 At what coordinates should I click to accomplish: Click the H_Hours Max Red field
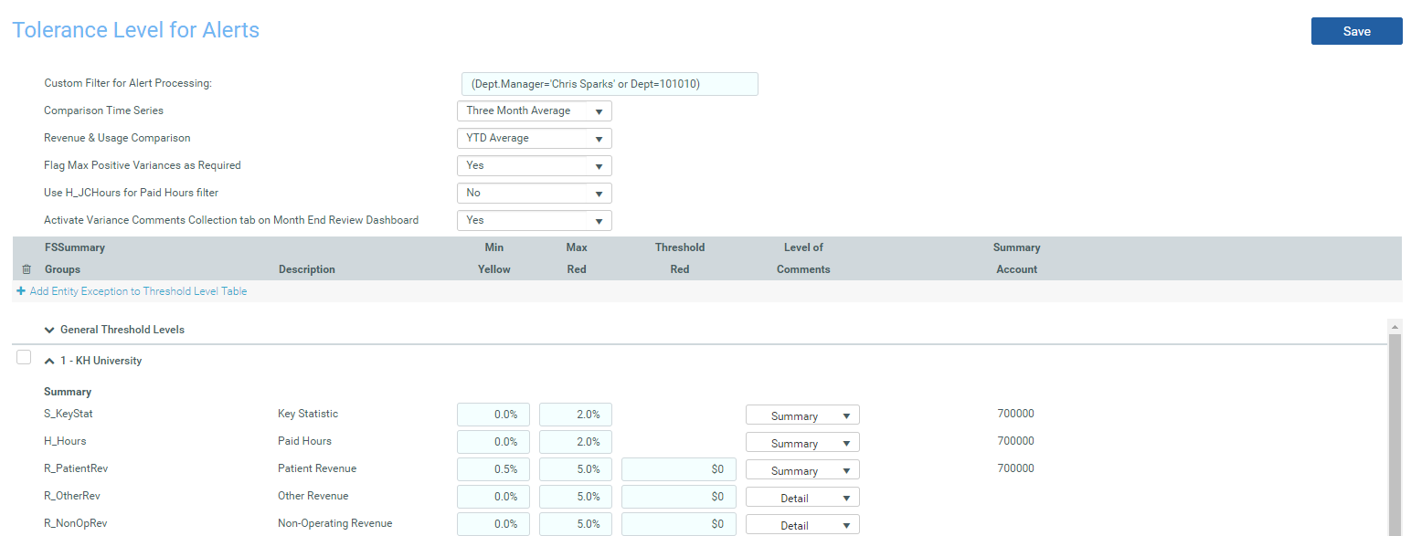[576, 442]
